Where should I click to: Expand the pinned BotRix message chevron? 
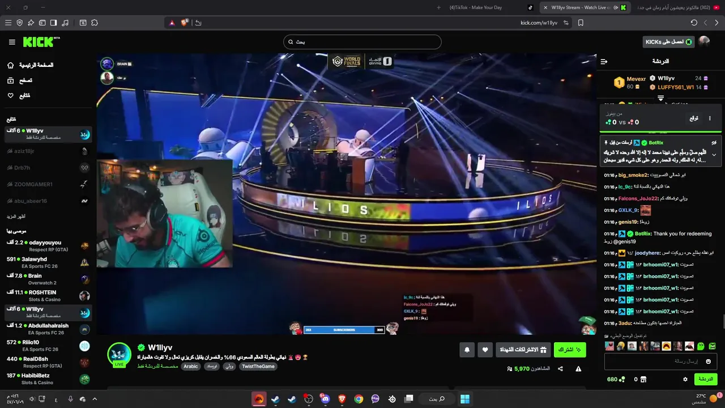click(714, 155)
